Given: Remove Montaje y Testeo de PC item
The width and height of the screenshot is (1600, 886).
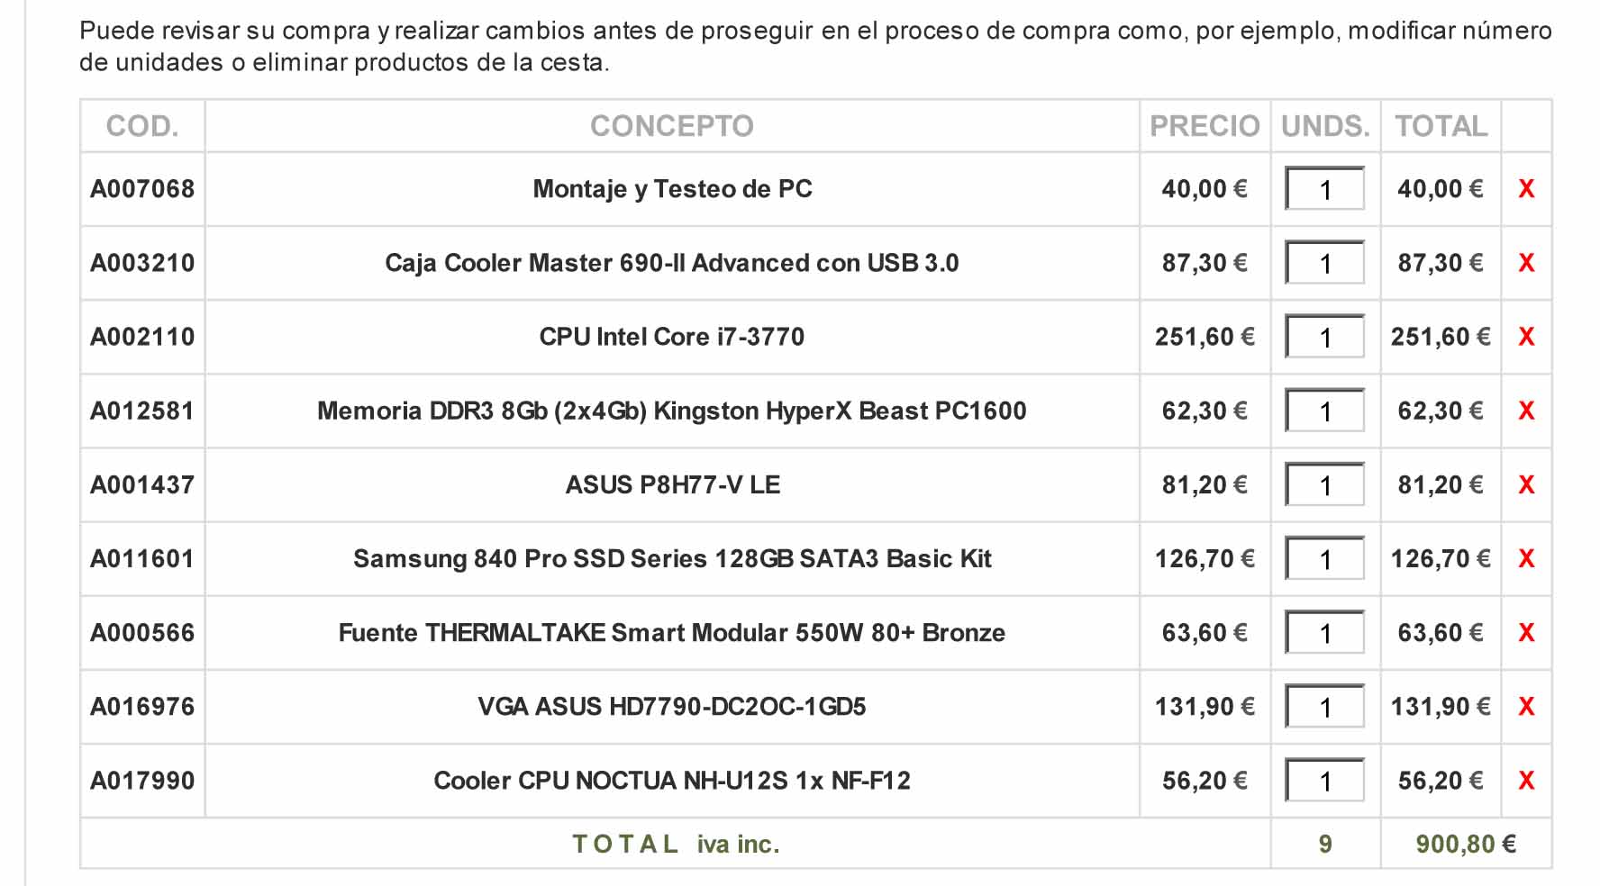Looking at the screenshot, I should [1526, 189].
